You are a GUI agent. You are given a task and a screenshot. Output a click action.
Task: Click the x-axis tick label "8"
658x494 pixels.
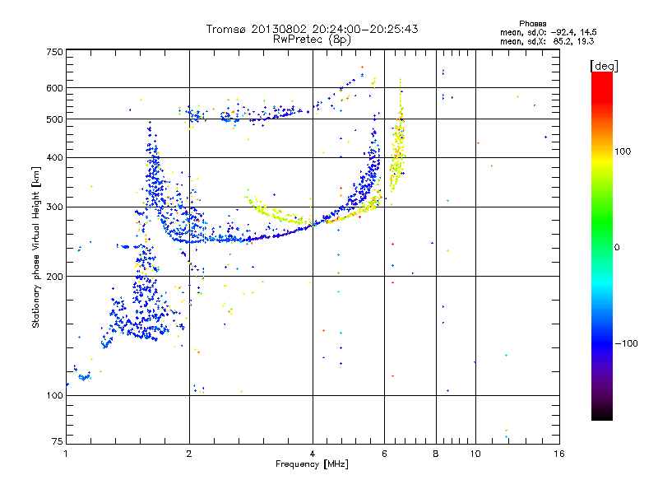pyautogui.click(x=436, y=454)
